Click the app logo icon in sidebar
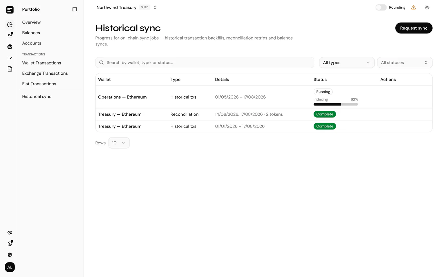The height and width of the screenshot is (277, 444). [10, 10]
